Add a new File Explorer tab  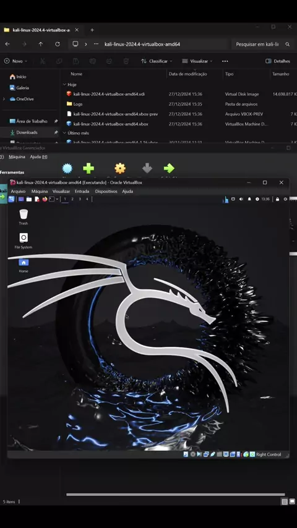92,30
